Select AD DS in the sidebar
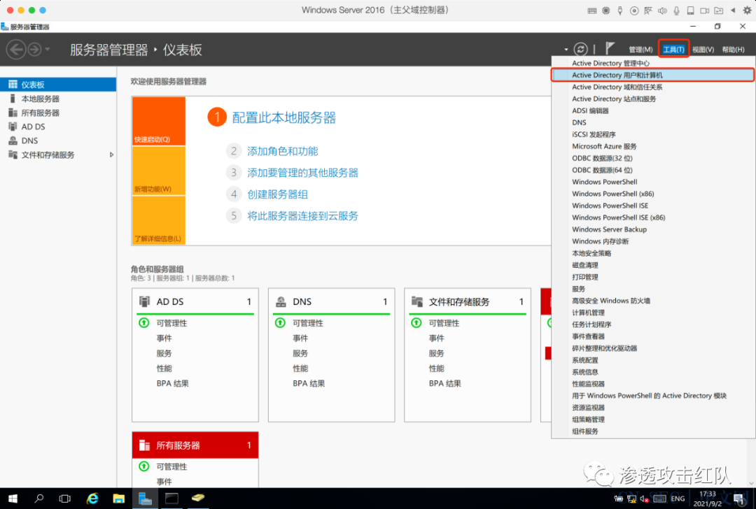Viewport: 756px width, 509px height. coord(58,127)
